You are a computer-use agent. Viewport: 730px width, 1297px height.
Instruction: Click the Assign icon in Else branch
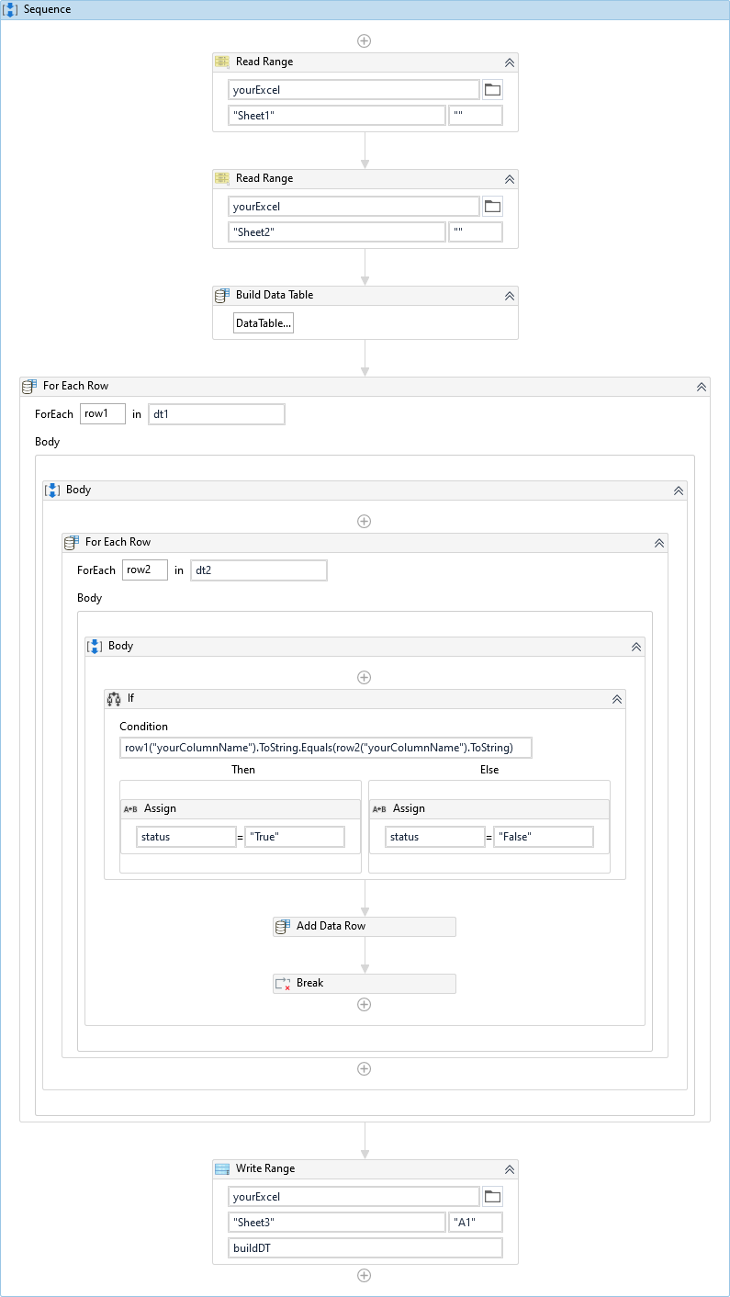point(378,809)
